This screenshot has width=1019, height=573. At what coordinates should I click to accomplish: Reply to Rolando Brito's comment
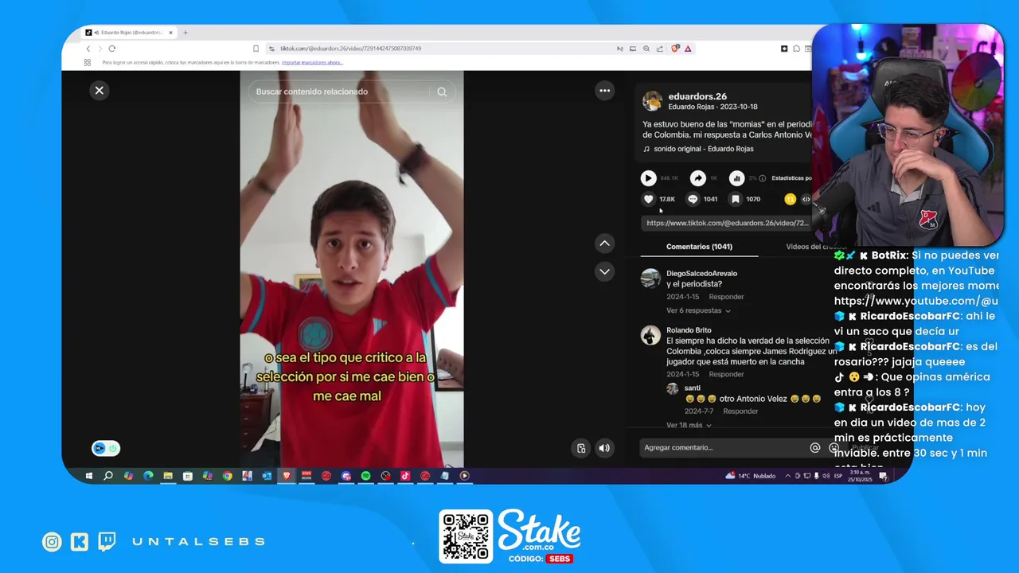point(726,374)
